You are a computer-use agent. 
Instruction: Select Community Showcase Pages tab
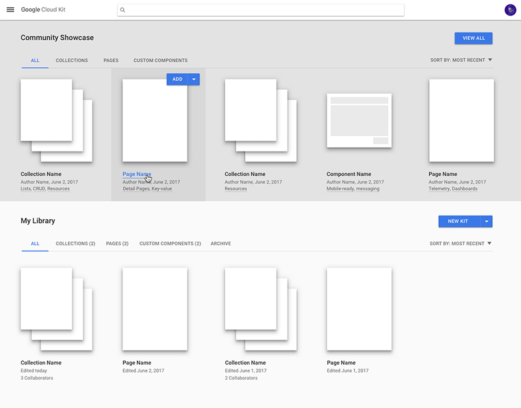pos(111,60)
